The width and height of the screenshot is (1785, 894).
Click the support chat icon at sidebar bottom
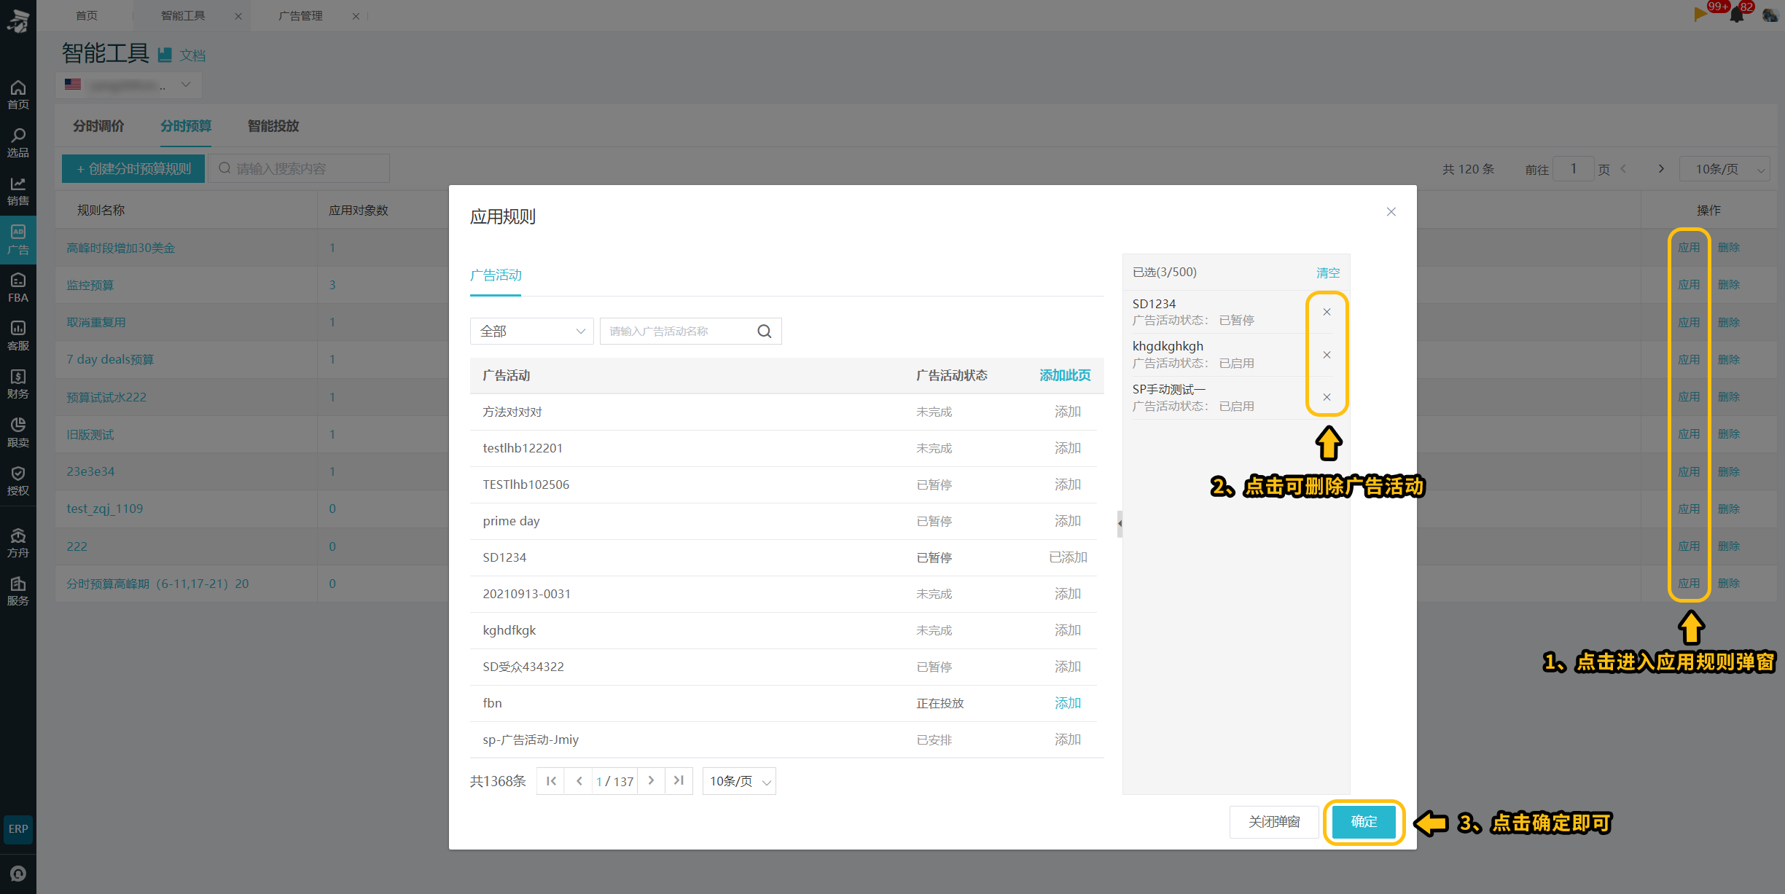click(x=18, y=874)
